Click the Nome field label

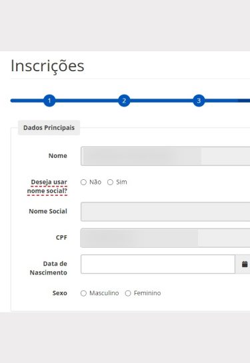[x=58, y=156]
